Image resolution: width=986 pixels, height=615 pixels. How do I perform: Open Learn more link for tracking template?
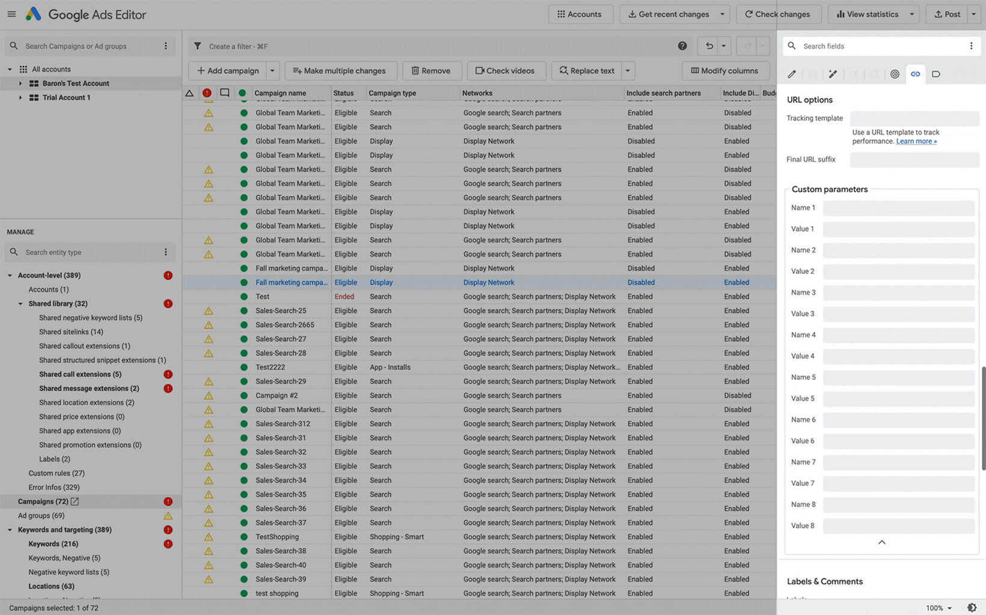pos(916,141)
